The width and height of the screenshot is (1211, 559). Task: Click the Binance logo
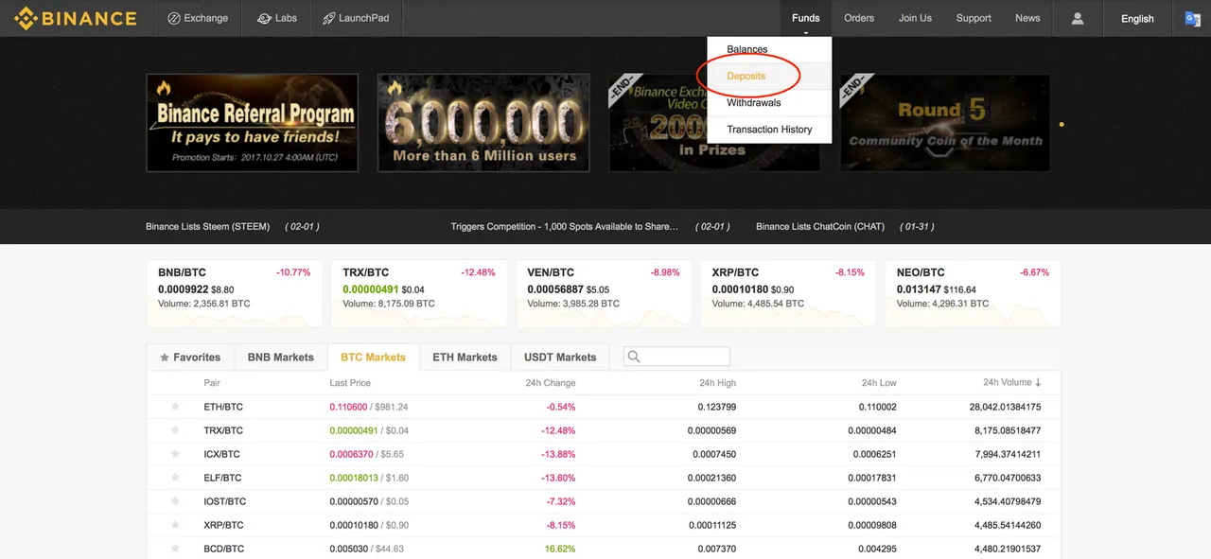coord(75,18)
